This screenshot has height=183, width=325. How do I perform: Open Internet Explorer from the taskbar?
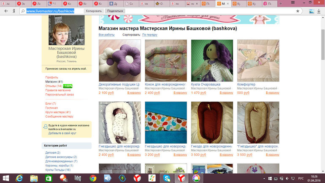[x=19, y=178]
